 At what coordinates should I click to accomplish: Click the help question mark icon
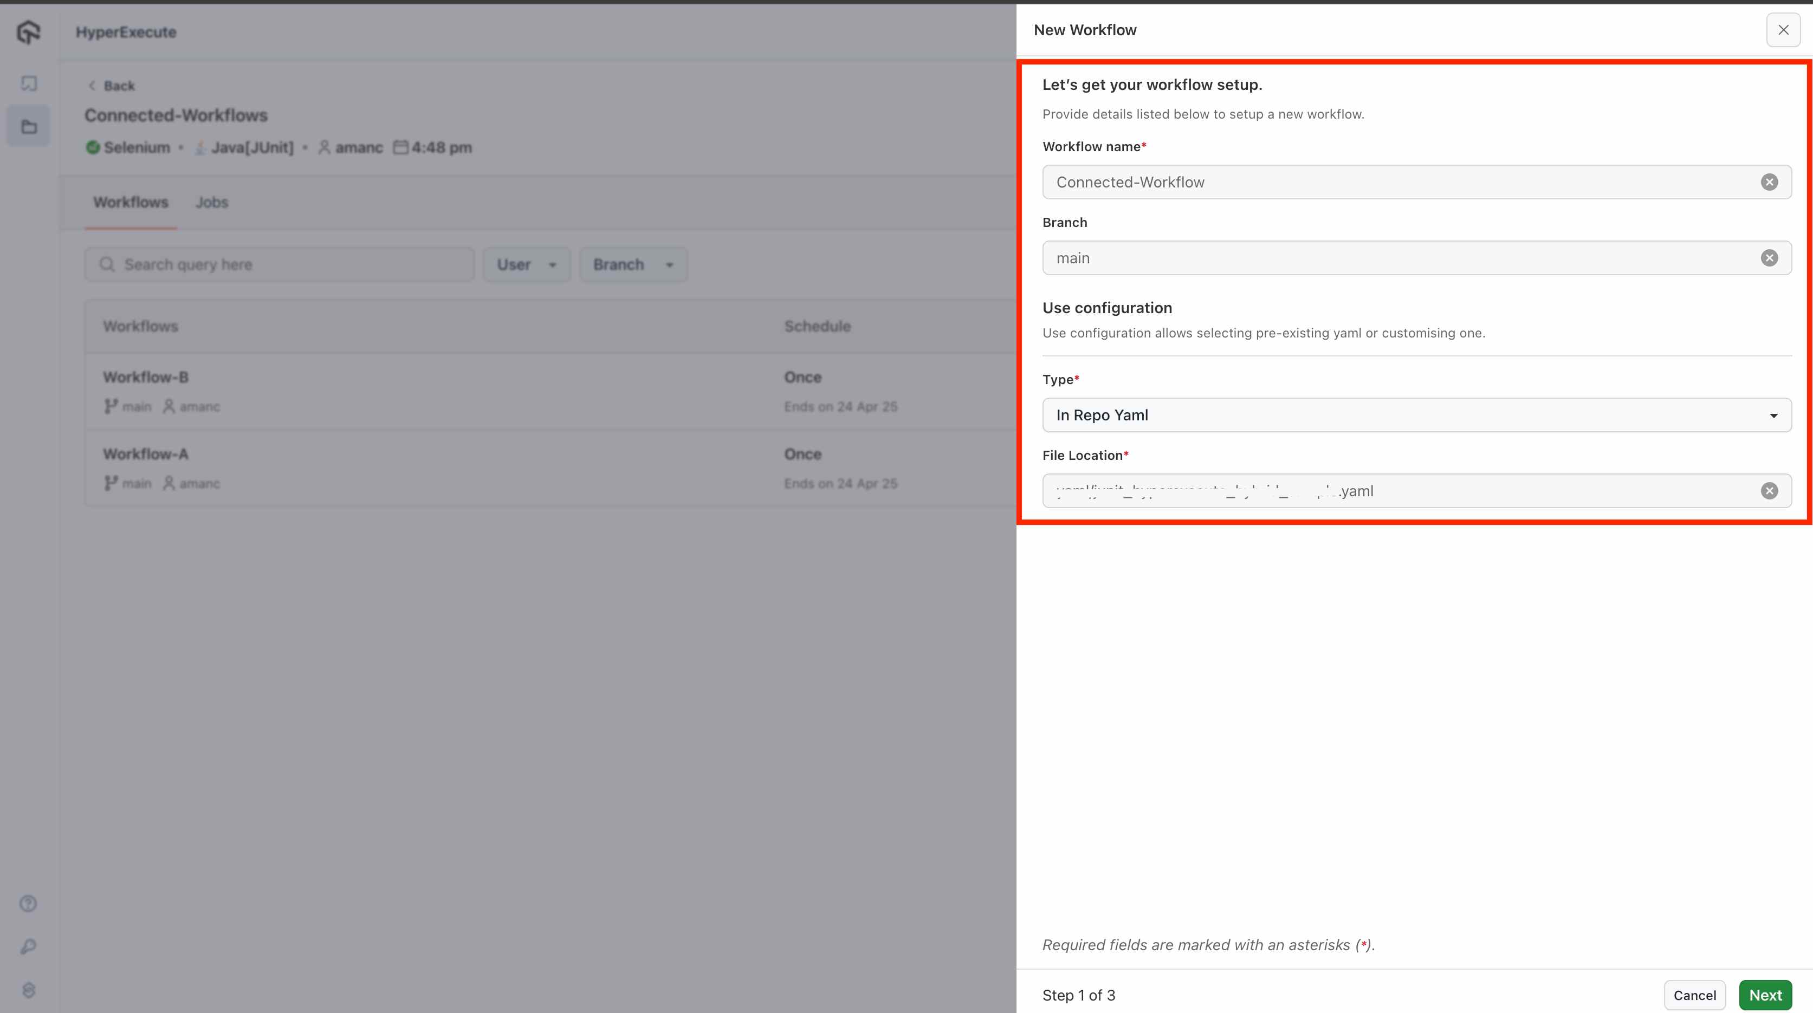[28, 903]
